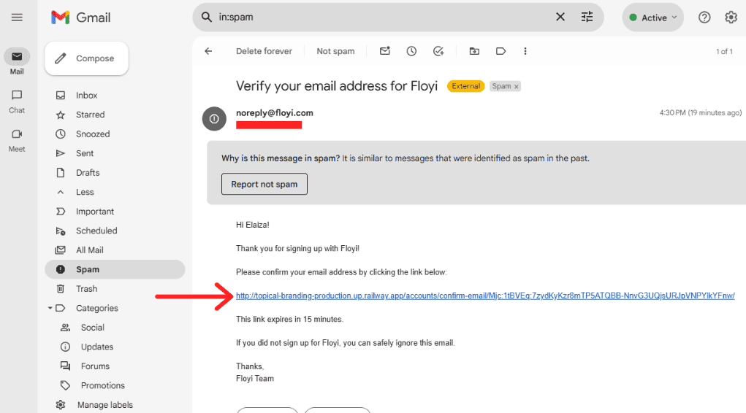Click the Report not spam button
The height and width of the screenshot is (413, 746).
pyautogui.click(x=264, y=184)
